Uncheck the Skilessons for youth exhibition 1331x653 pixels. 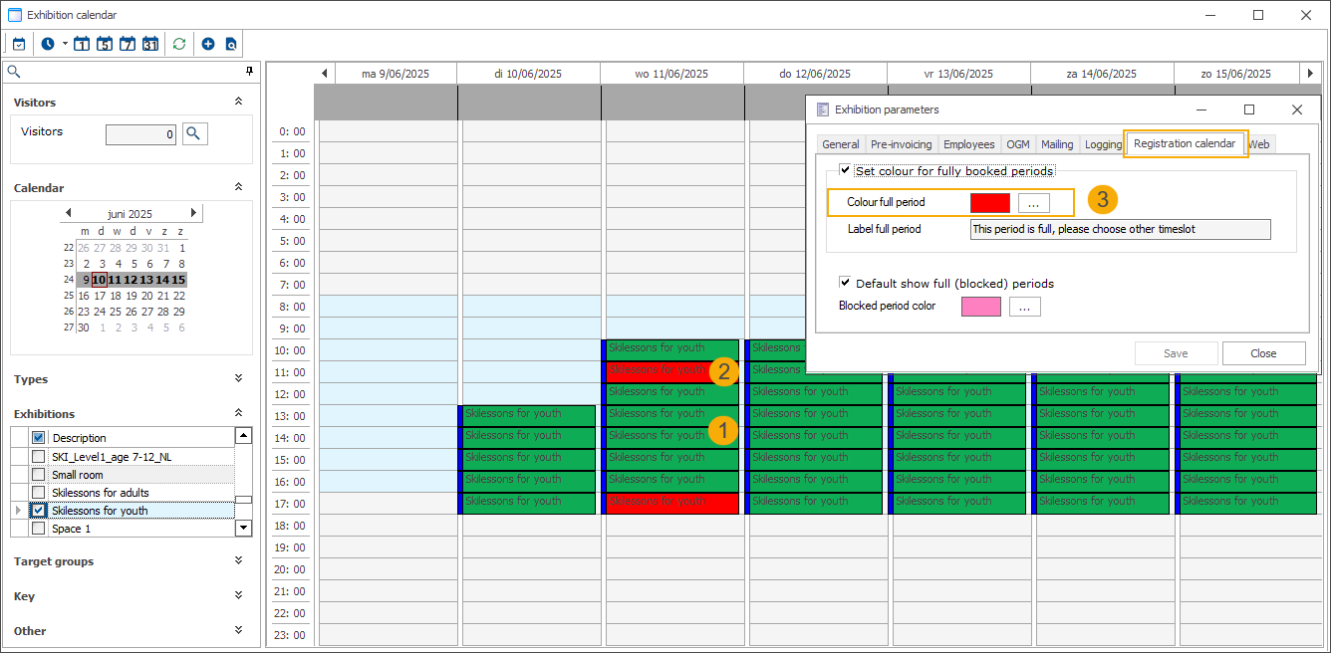(39, 511)
